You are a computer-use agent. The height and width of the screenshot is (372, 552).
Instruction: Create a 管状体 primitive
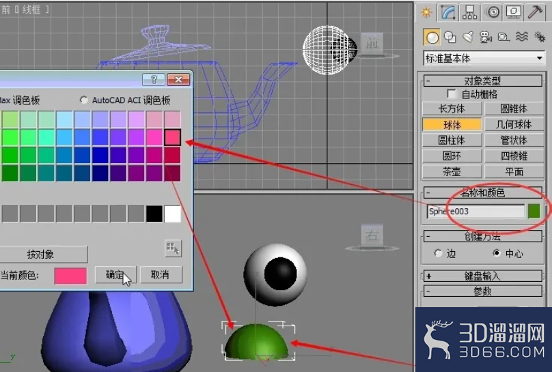pos(514,141)
